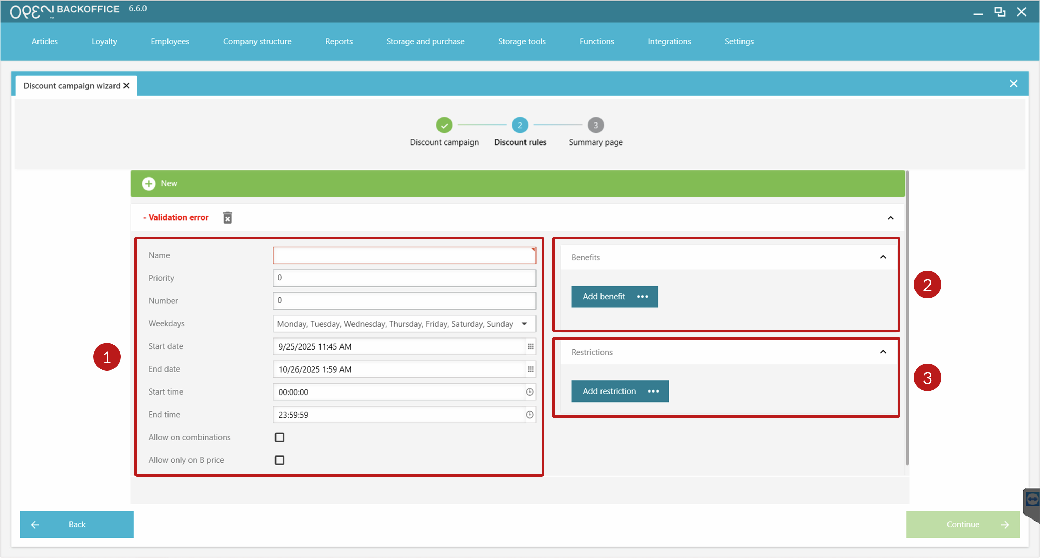Close the Discount campaign wizard tab X
The width and height of the screenshot is (1040, 558).
coord(126,86)
